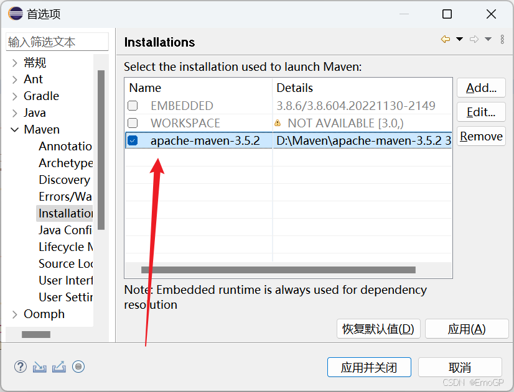Open the three-dot view menu icon

pos(502,39)
